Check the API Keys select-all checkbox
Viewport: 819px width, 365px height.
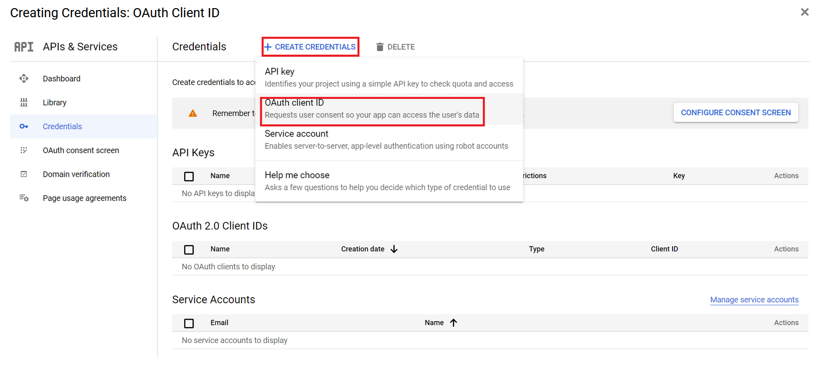tap(189, 176)
